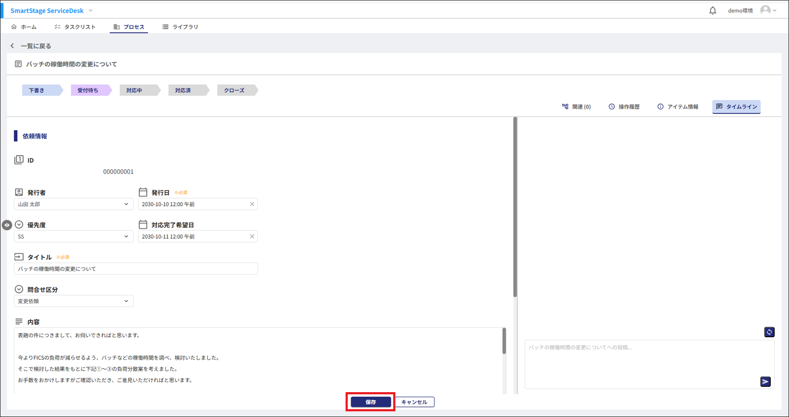This screenshot has width=789, height=417.
Task: Click the notification bell icon
Action: (x=713, y=10)
